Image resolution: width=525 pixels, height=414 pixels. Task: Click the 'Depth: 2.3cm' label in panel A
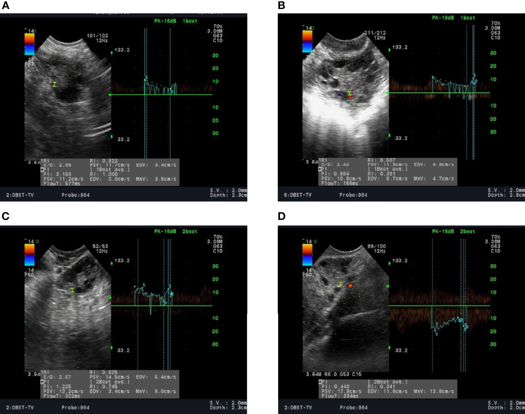pos(229,195)
